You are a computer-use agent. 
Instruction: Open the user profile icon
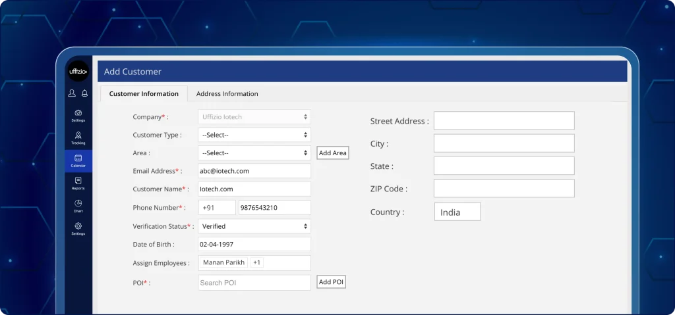coord(72,93)
